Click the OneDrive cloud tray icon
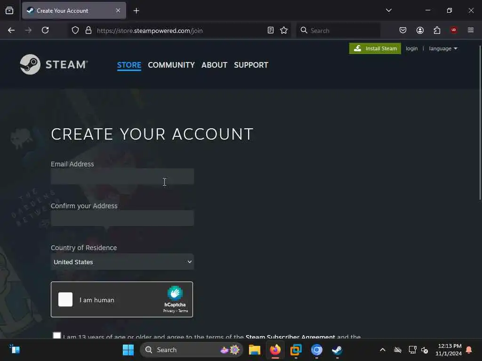This screenshot has width=482, height=361. [x=398, y=350]
